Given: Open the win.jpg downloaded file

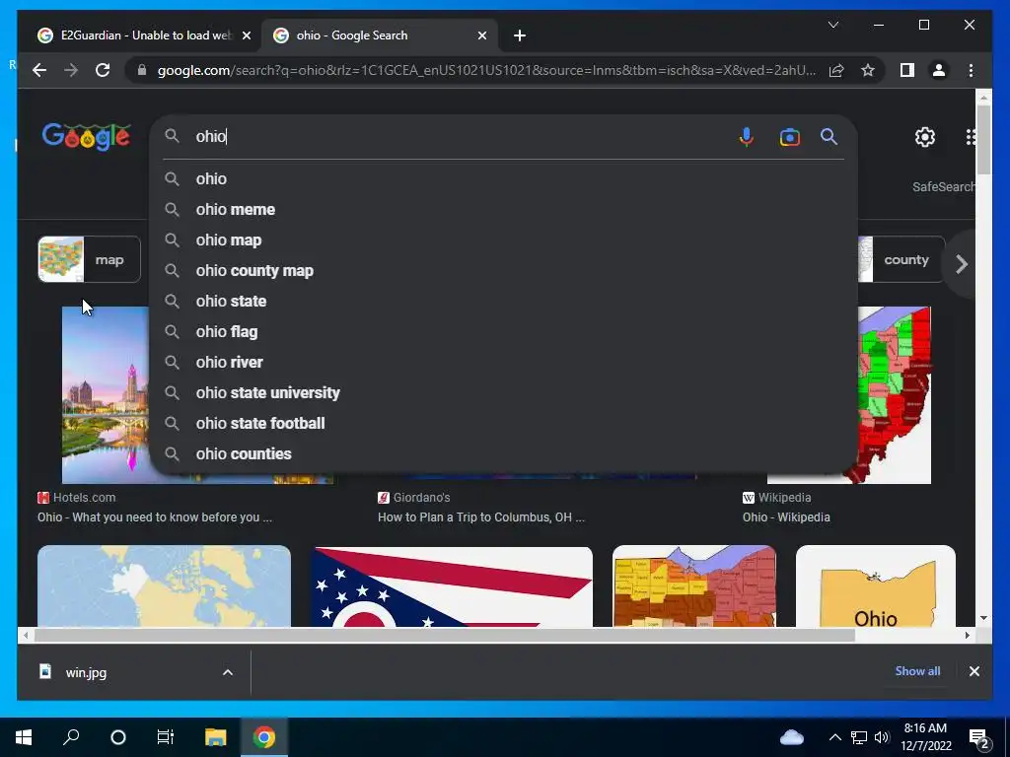Looking at the screenshot, I should [86, 672].
